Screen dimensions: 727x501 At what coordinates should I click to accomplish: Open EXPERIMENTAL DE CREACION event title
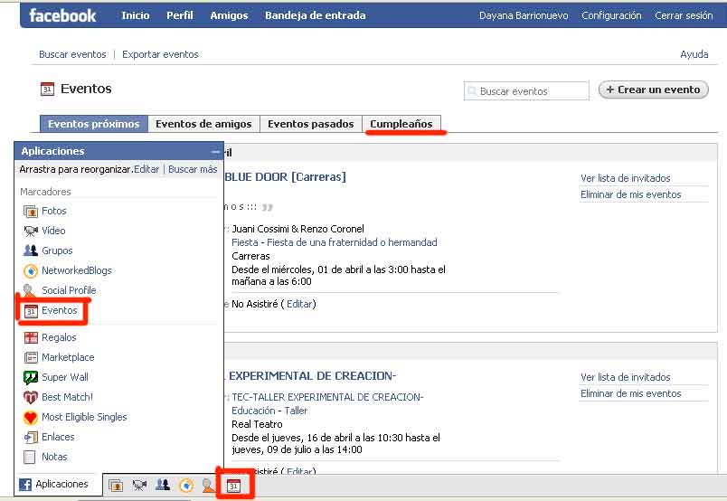312,376
